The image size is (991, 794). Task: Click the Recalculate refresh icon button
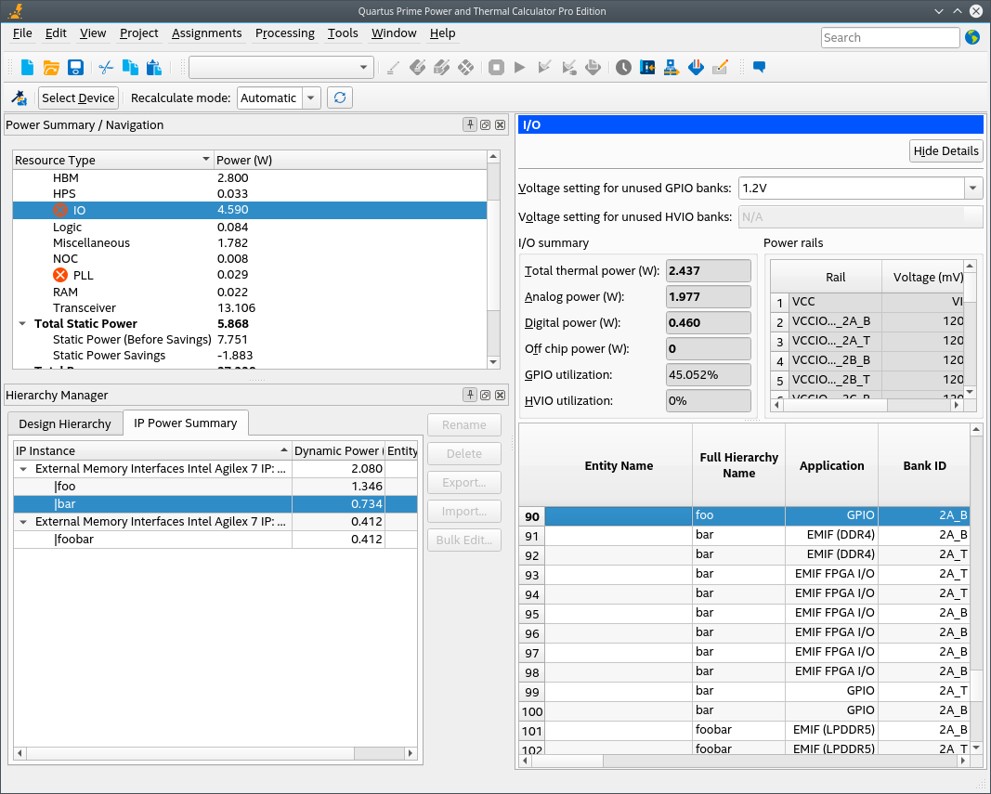[x=340, y=98]
